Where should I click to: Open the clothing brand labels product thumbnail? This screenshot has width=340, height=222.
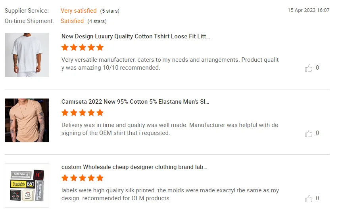(x=27, y=186)
